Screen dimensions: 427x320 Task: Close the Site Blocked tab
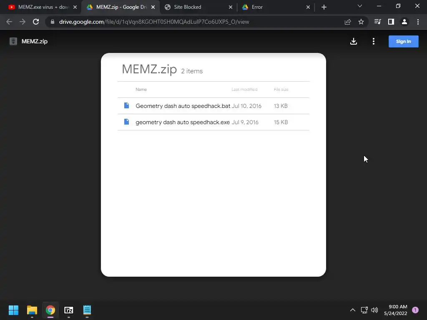point(231,7)
